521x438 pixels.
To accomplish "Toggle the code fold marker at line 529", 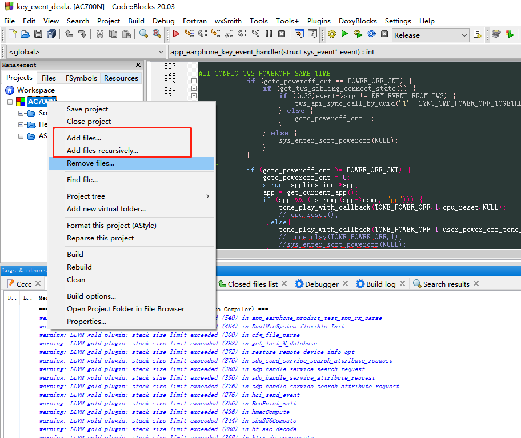I will click(x=194, y=81).
